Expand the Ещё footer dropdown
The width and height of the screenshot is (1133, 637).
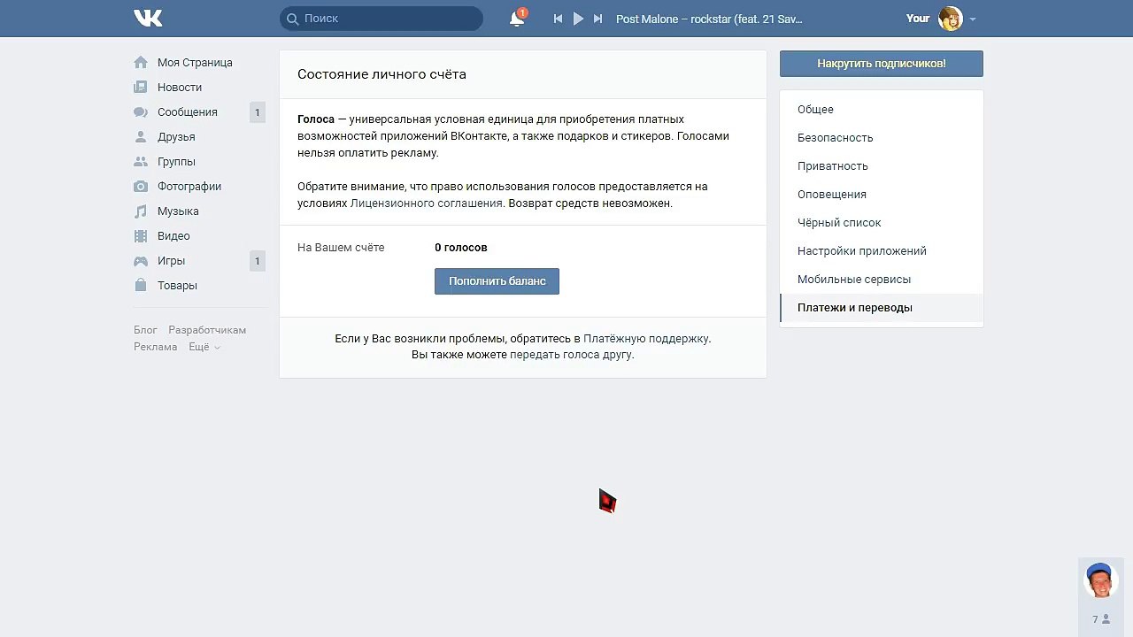click(x=204, y=347)
